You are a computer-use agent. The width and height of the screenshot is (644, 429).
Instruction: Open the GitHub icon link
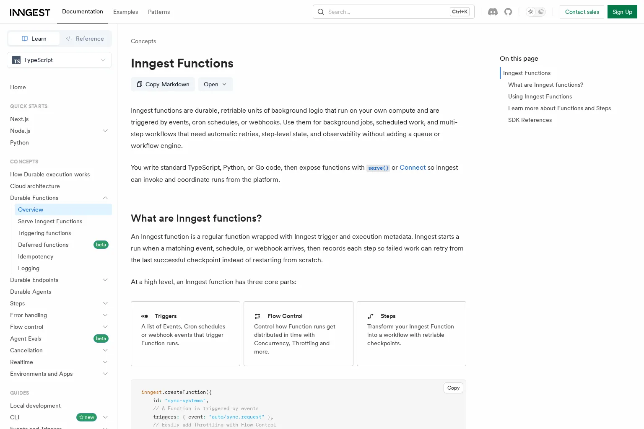[x=508, y=12]
